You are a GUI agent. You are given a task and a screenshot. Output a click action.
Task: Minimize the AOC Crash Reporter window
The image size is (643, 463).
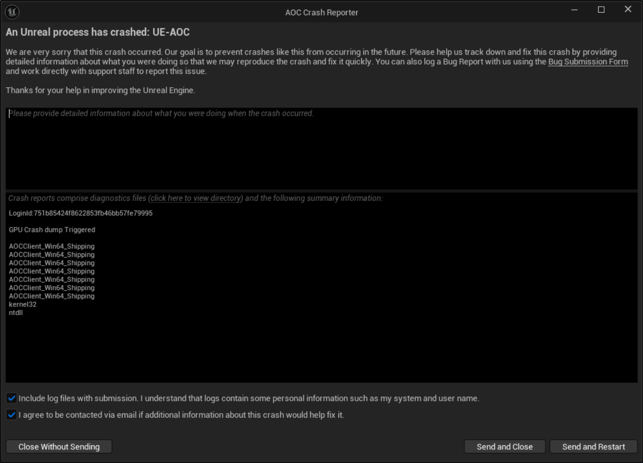tap(575, 10)
